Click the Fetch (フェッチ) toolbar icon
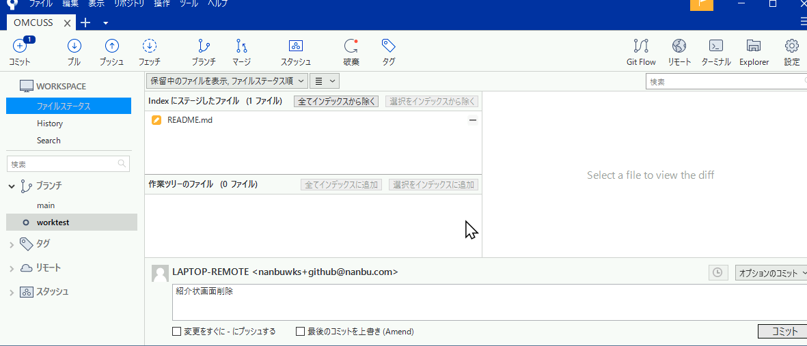 (149, 46)
